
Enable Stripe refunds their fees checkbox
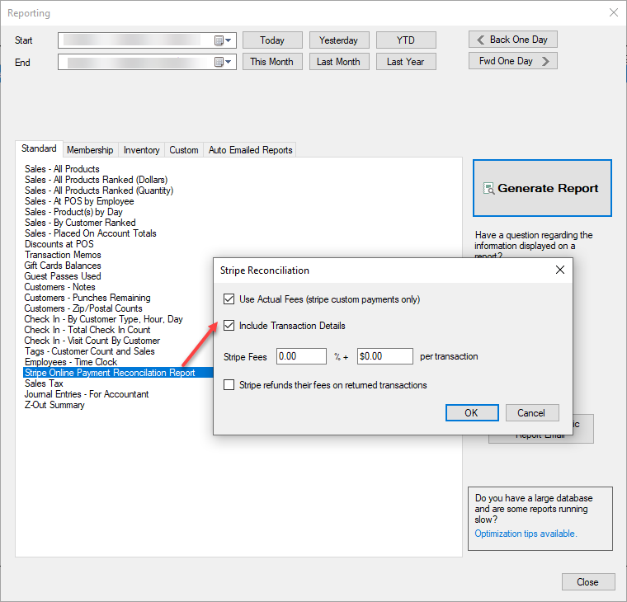click(229, 385)
